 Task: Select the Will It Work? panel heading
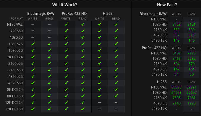(x=65, y=5)
